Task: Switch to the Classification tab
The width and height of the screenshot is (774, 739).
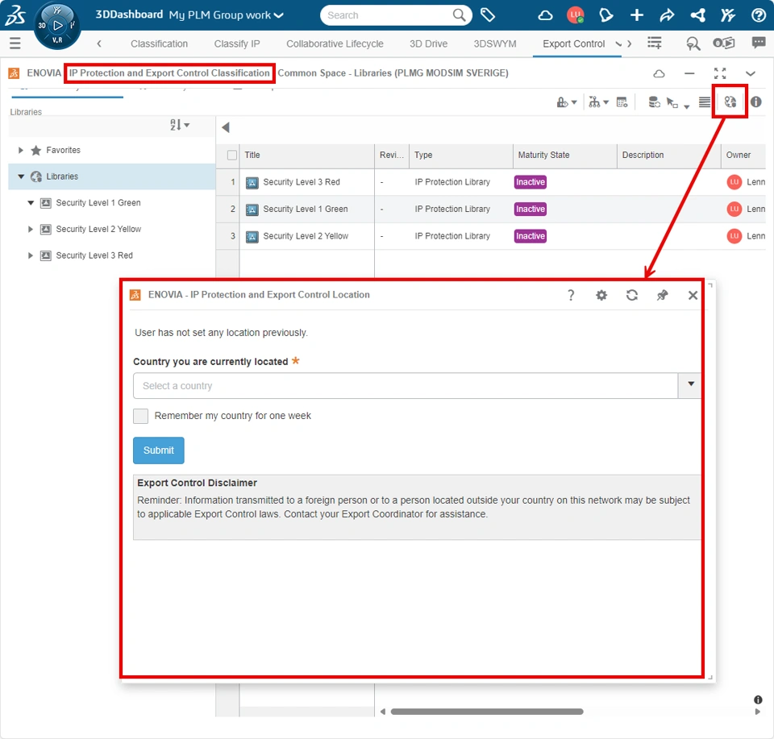Action: pos(159,44)
